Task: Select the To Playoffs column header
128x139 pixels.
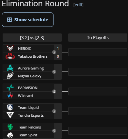Action: point(98,38)
